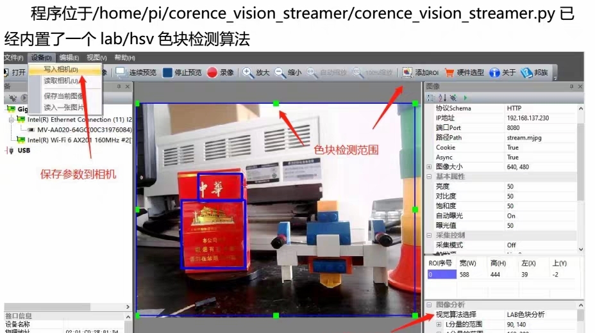
Task: Collapse the 基本属性 property group
Action: click(x=429, y=177)
